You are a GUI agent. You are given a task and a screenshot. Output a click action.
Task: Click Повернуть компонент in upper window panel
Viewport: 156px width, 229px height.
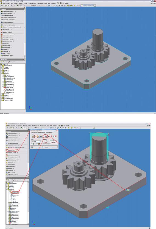tap(8, 37)
